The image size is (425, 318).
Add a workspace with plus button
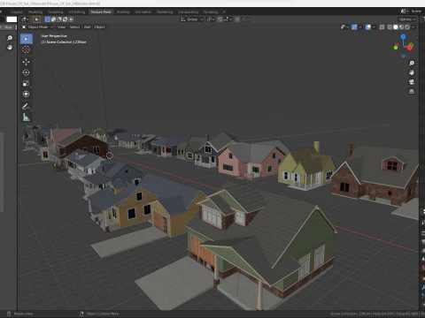[224, 12]
